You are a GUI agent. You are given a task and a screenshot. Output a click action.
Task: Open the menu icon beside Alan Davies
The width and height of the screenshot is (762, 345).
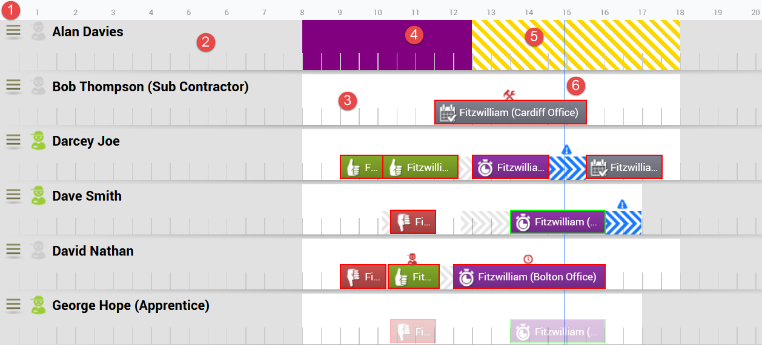click(13, 31)
